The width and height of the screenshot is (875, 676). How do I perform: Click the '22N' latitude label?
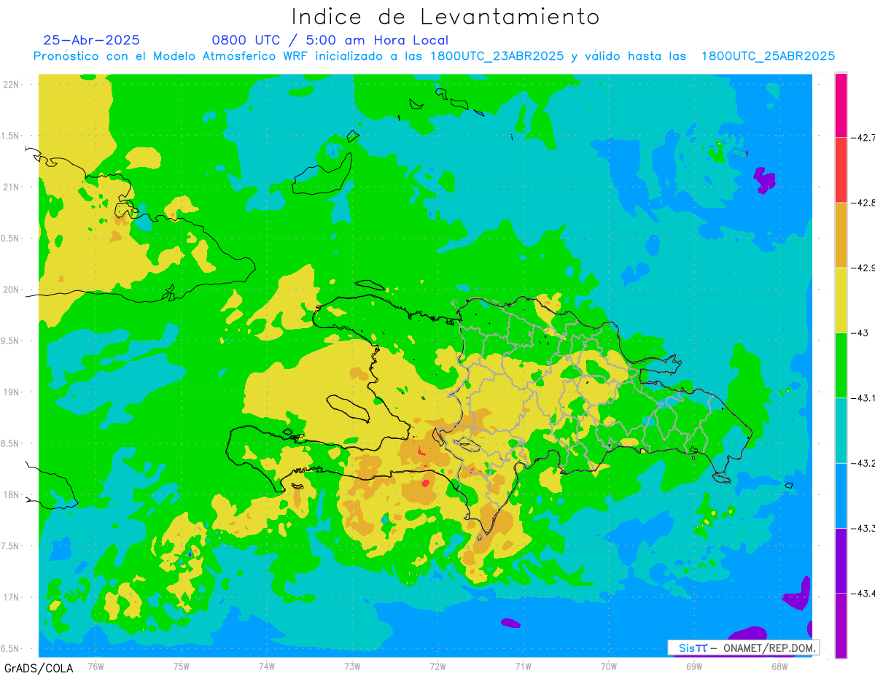click(x=12, y=84)
